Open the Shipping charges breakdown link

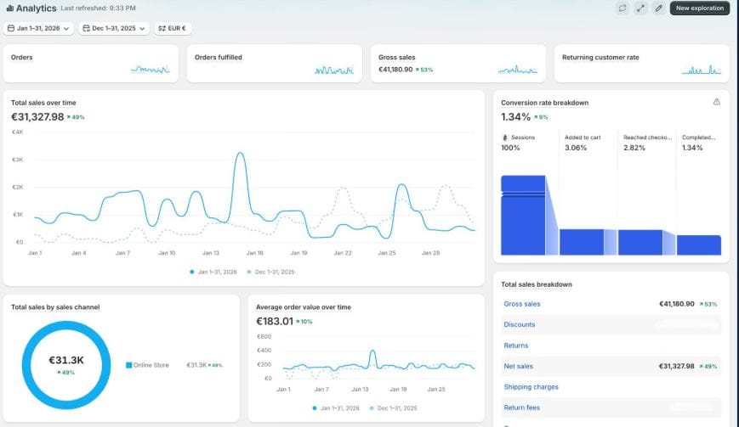[531, 386]
